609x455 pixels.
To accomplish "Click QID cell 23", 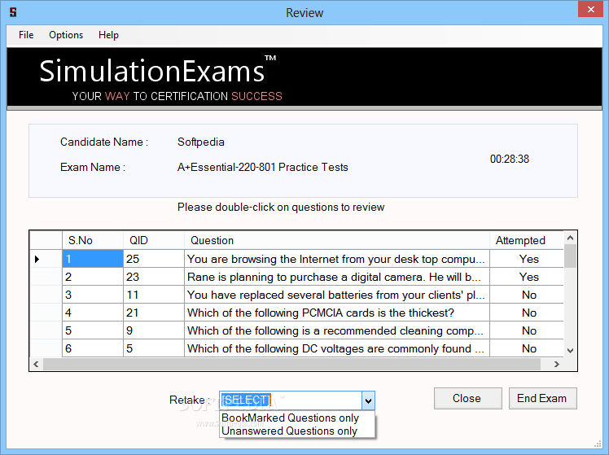I will tap(154, 277).
